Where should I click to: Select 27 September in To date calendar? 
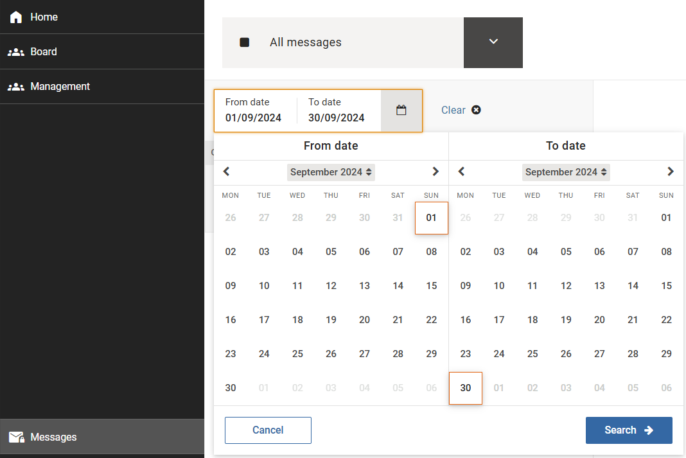coord(599,353)
